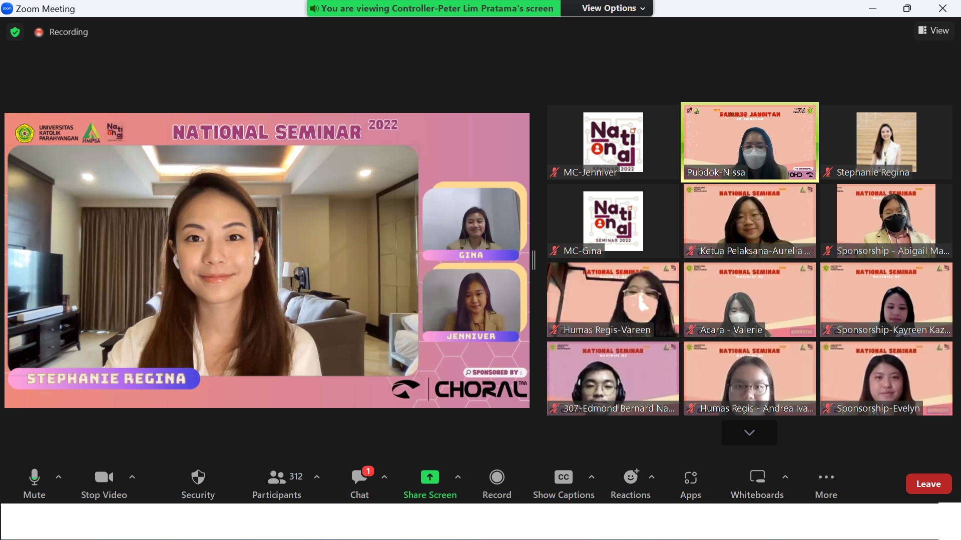
Task: Mute the microphone
Action: (34, 477)
